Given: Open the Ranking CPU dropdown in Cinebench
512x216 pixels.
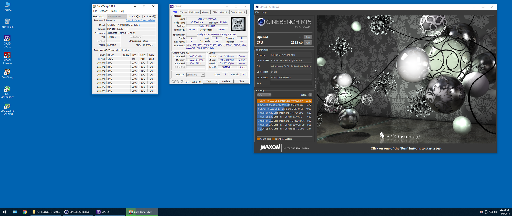Looking at the screenshot, I should pos(264,95).
